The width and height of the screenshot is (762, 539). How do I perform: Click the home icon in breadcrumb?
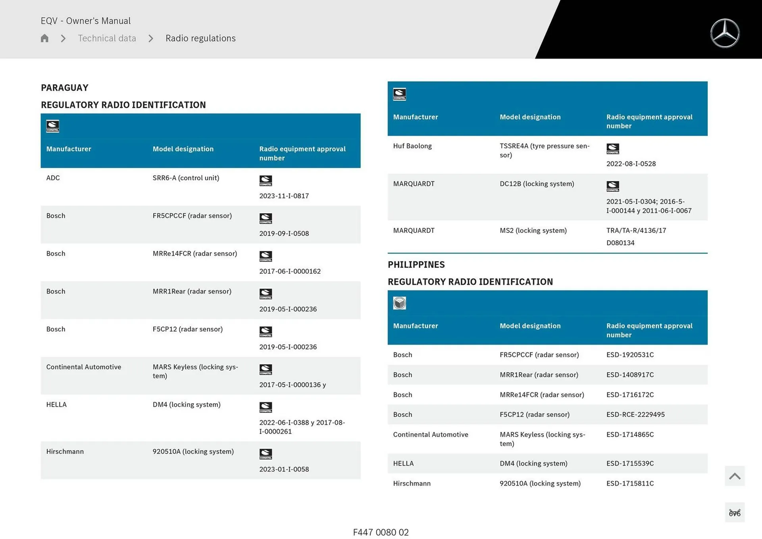(44, 38)
